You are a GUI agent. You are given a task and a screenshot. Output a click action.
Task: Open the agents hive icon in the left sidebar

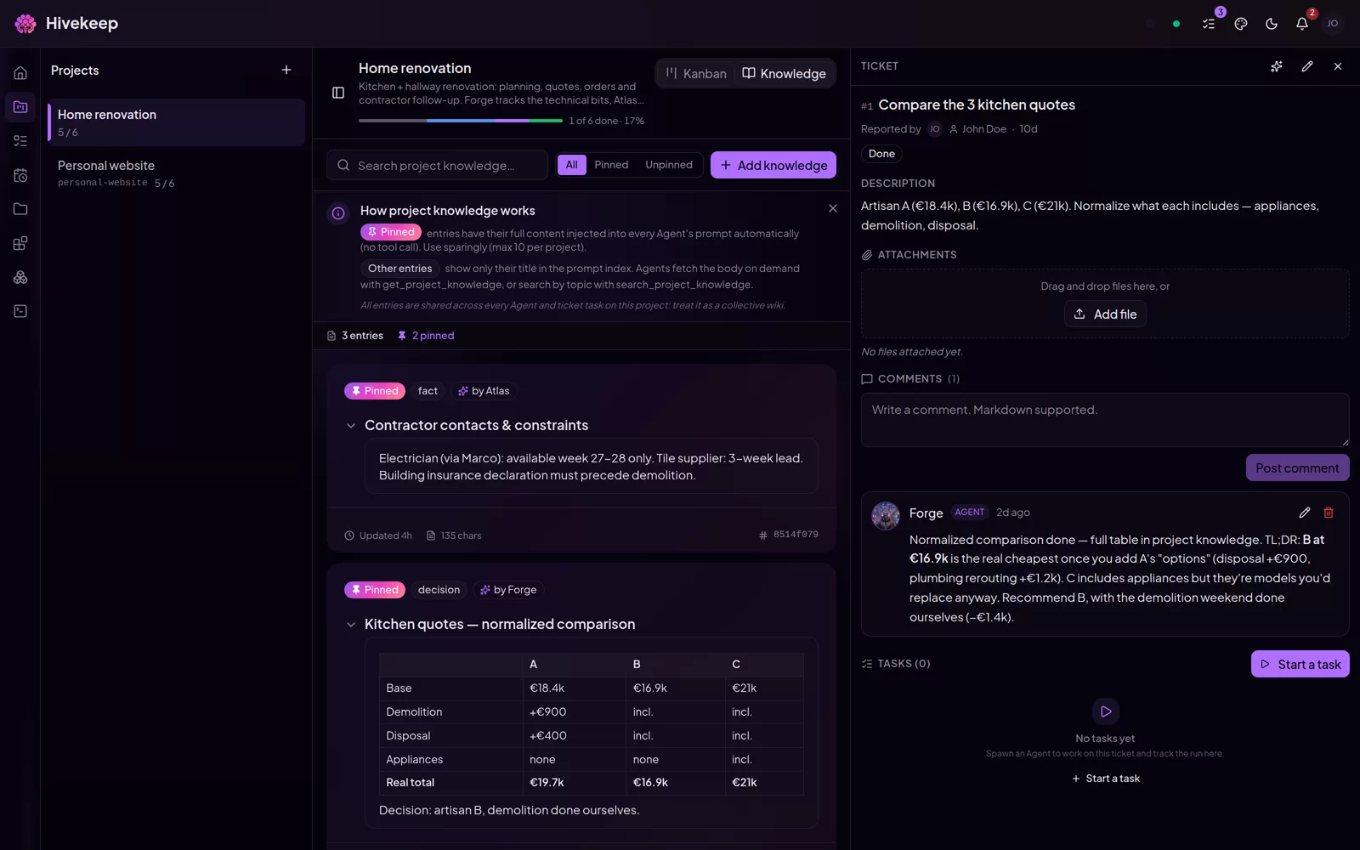[x=20, y=277]
